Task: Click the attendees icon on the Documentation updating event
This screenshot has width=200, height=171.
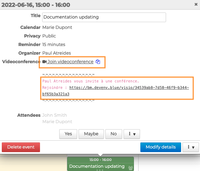Action: coord(130,168)
